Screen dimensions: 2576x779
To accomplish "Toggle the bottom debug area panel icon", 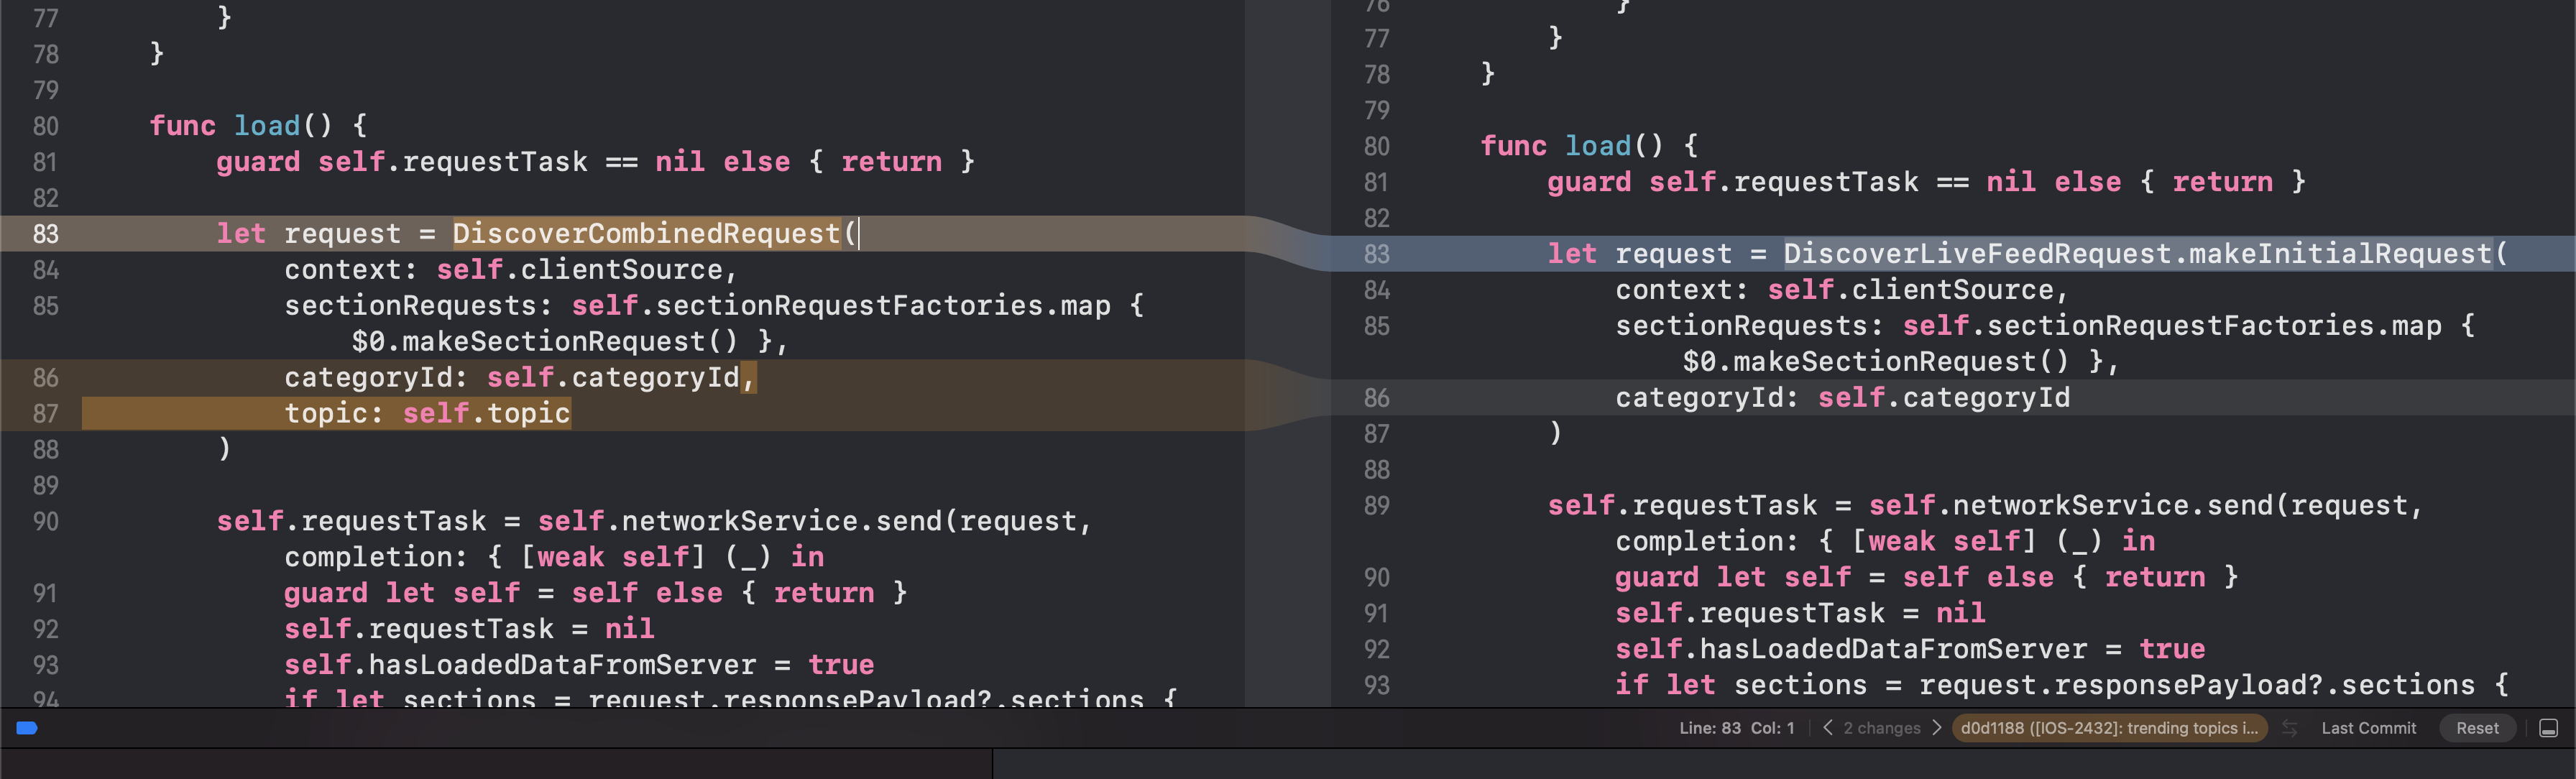I will 2548,728.
